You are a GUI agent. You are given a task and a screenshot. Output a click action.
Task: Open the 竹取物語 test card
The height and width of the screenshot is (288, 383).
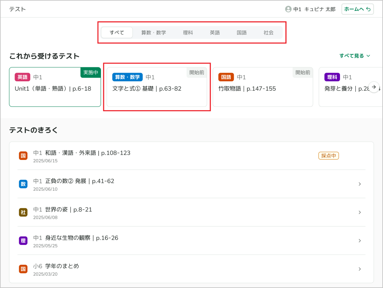pos(263,87)
